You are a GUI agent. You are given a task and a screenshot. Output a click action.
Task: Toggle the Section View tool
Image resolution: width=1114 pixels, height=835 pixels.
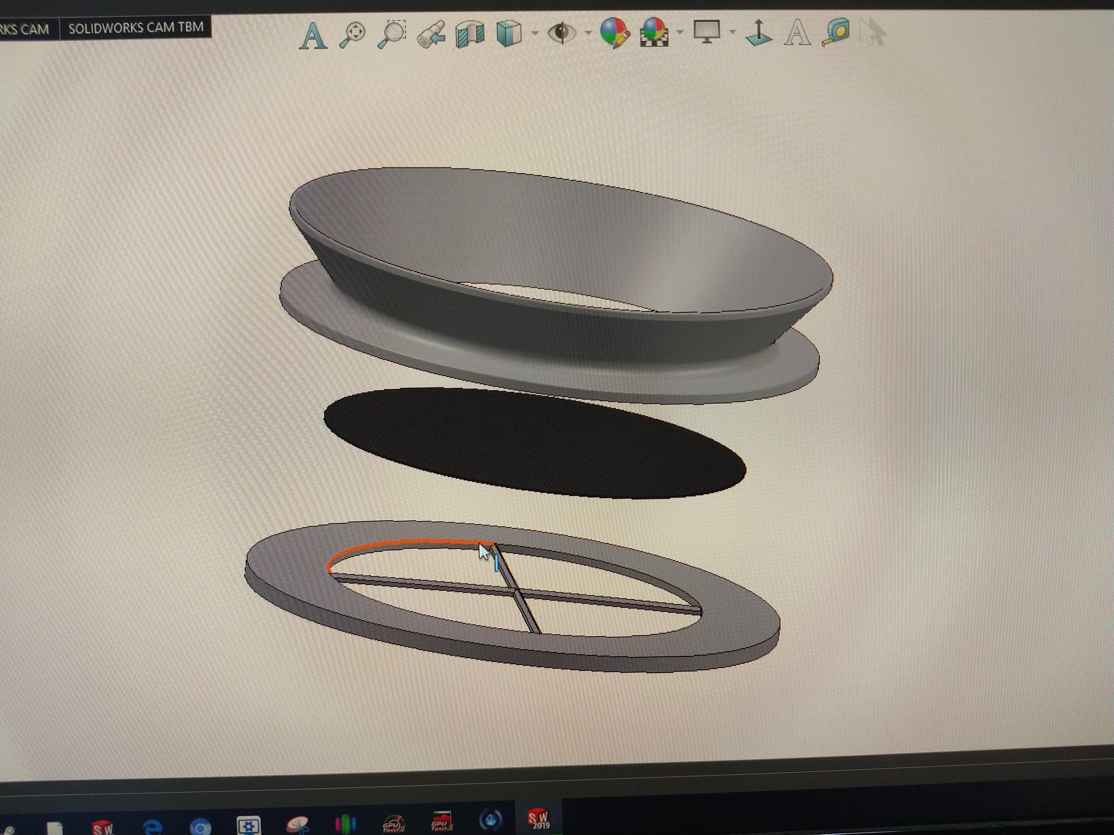470,34
